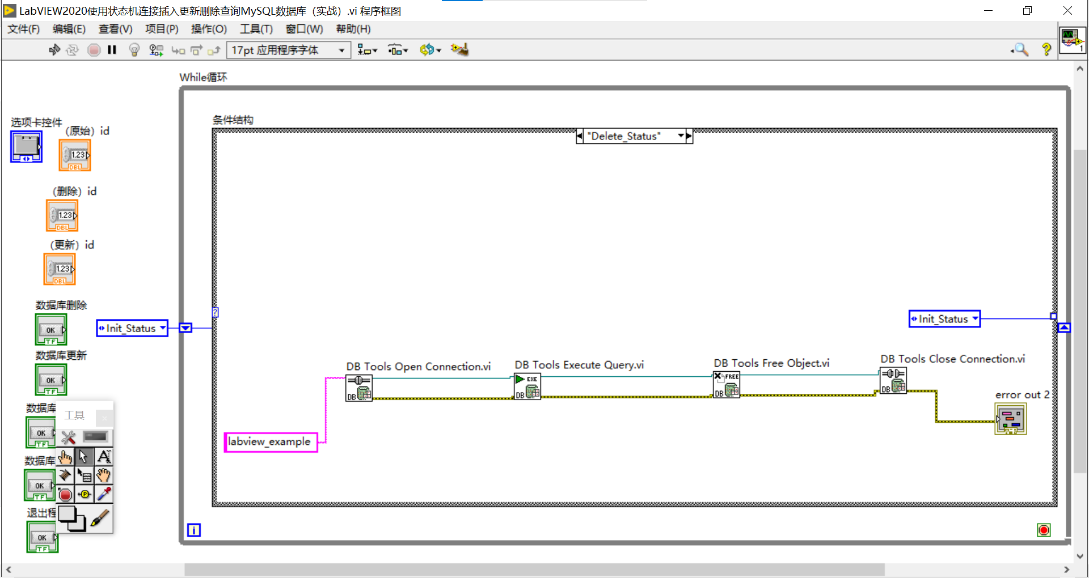
Task: Select the Step Into debugging icon
Action: pyautogui.click(x=178, y=50)
